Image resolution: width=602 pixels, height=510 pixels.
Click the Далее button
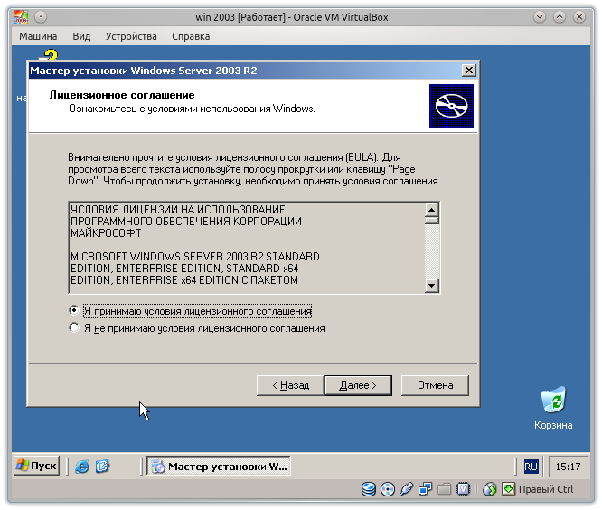pos(358,385)
